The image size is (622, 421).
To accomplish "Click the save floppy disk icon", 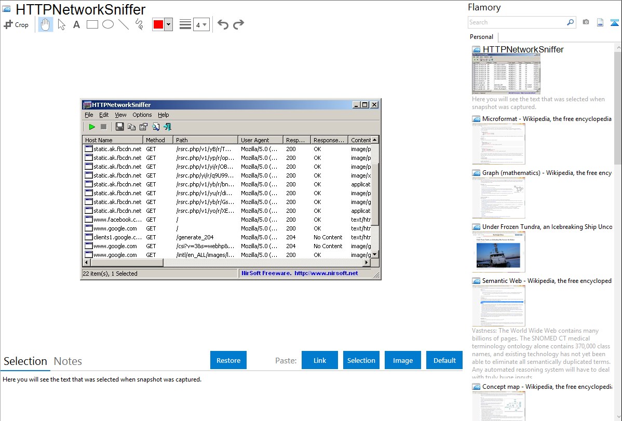I will (x=119, y=127).
